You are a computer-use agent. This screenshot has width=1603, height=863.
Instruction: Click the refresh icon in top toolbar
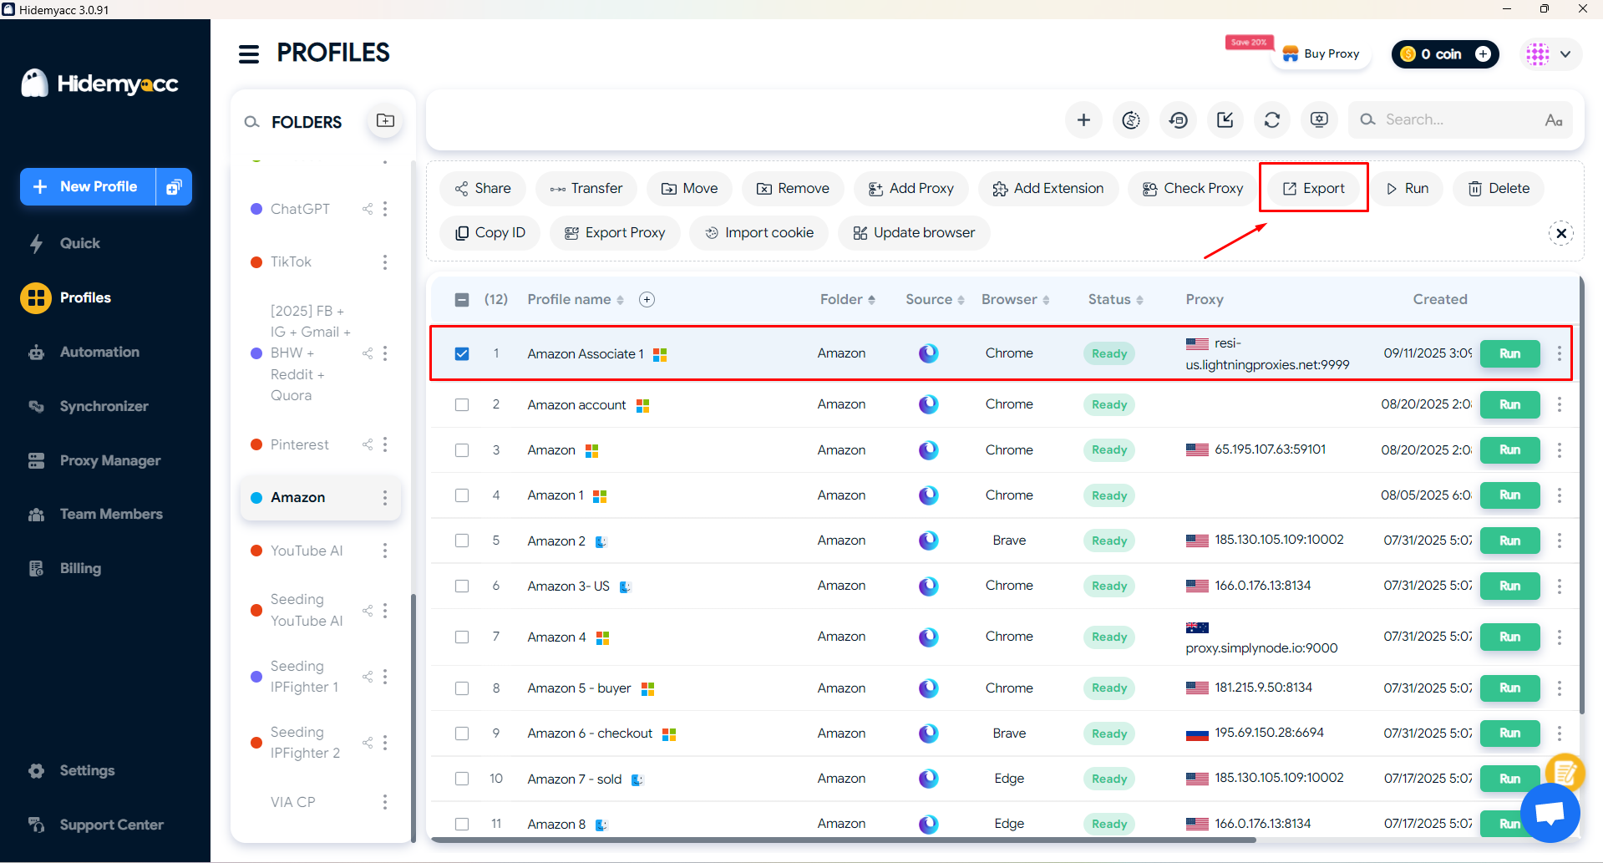(1271, 120)
